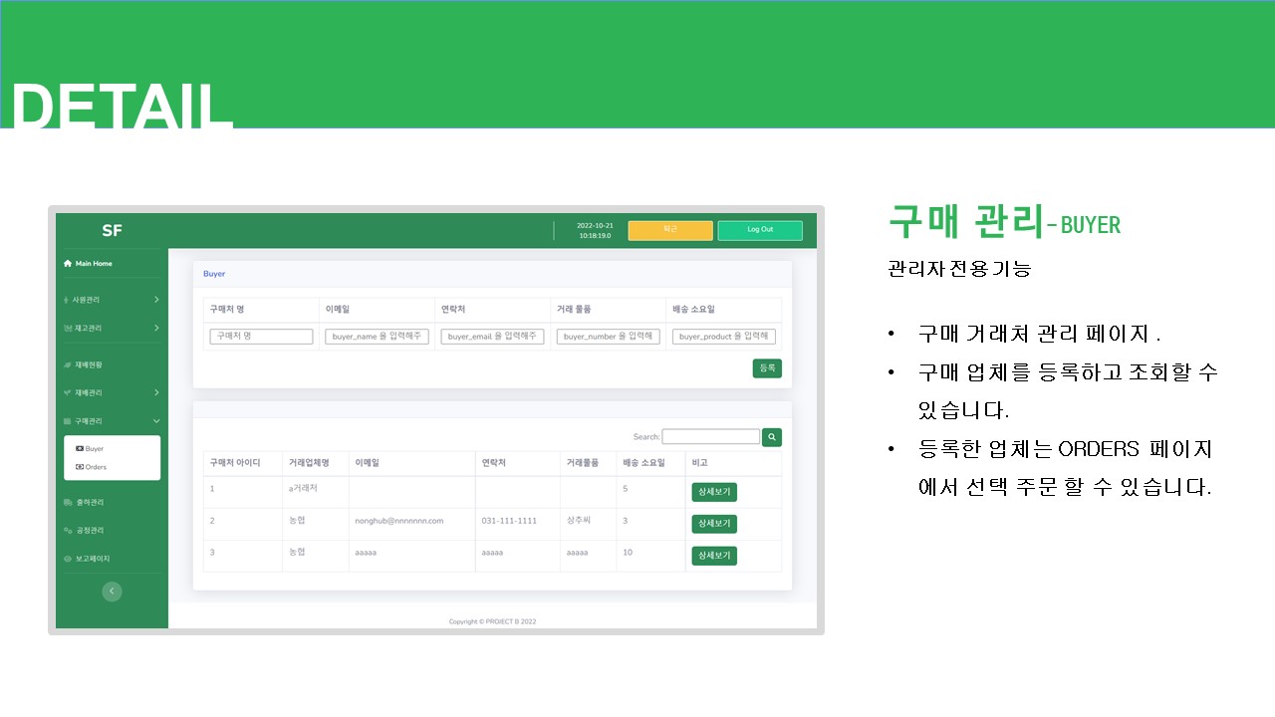Click the gears icon beside 공정관리
Screen dimensions: 1275x717
pos(68,531)
